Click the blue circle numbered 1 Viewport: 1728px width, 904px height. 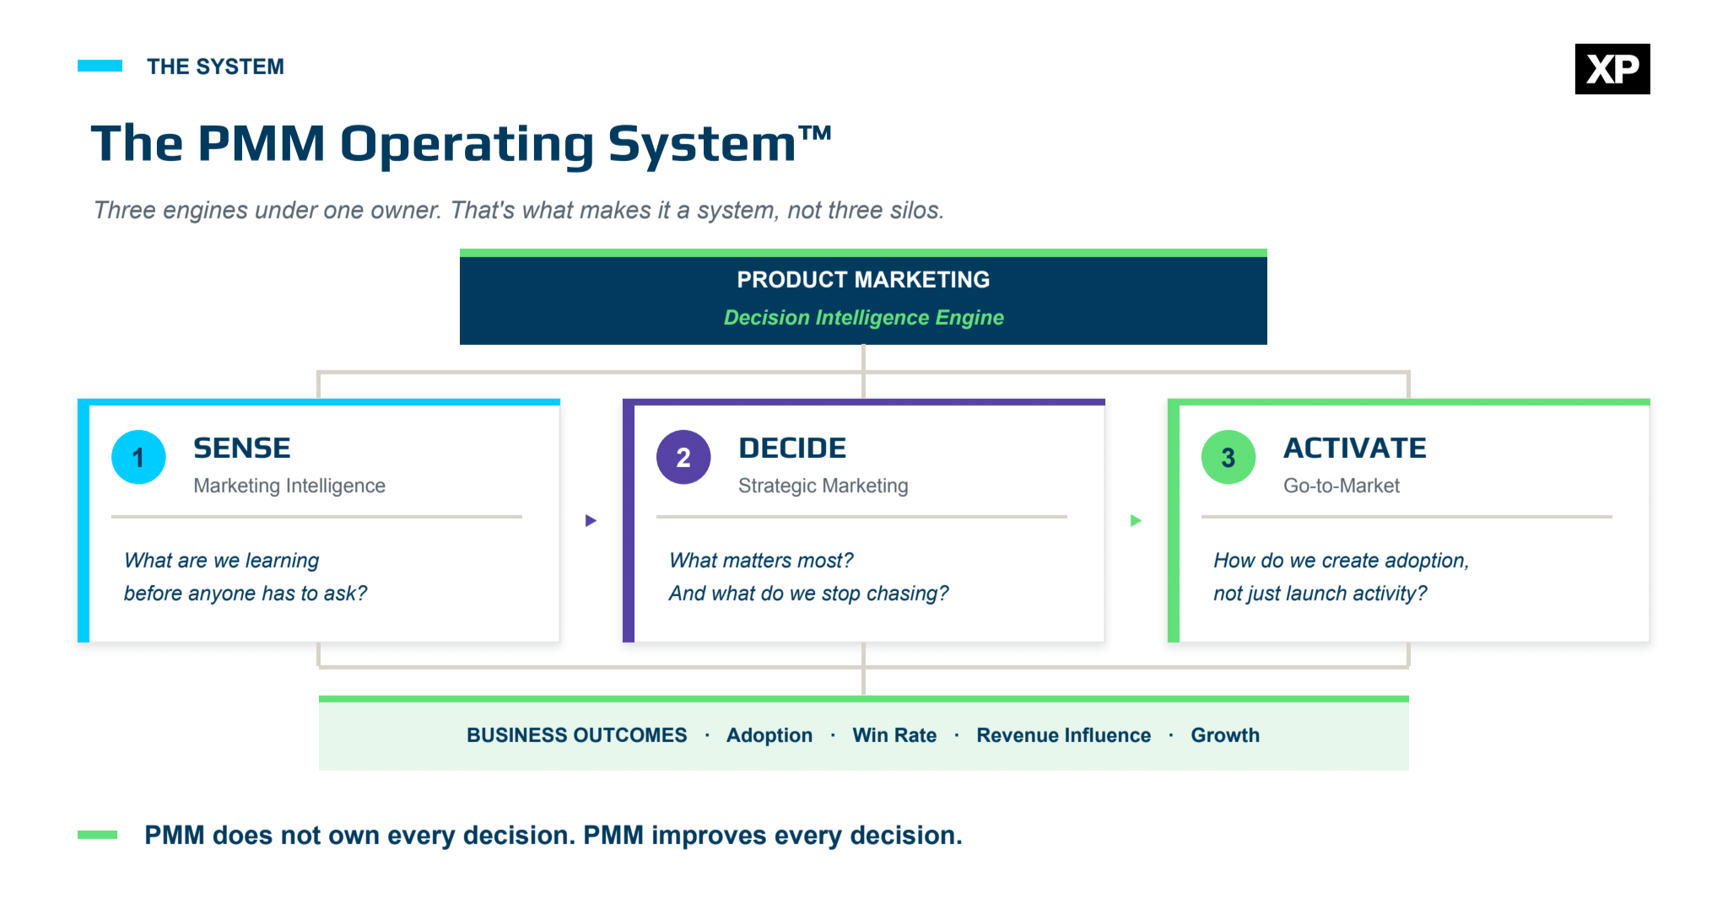tap(138, 457)
